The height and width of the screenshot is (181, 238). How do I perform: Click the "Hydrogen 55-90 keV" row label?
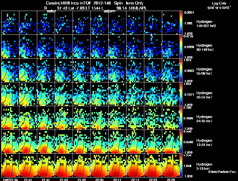(204, 71)
